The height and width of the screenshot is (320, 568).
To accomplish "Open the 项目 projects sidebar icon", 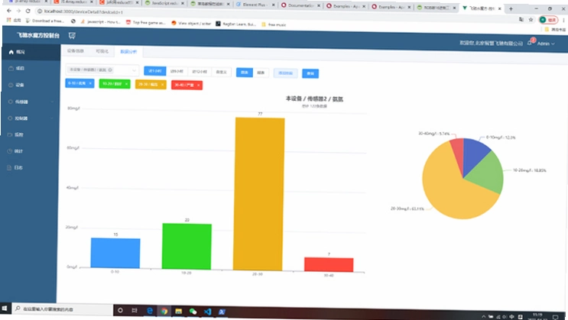I will pos(11,68).
